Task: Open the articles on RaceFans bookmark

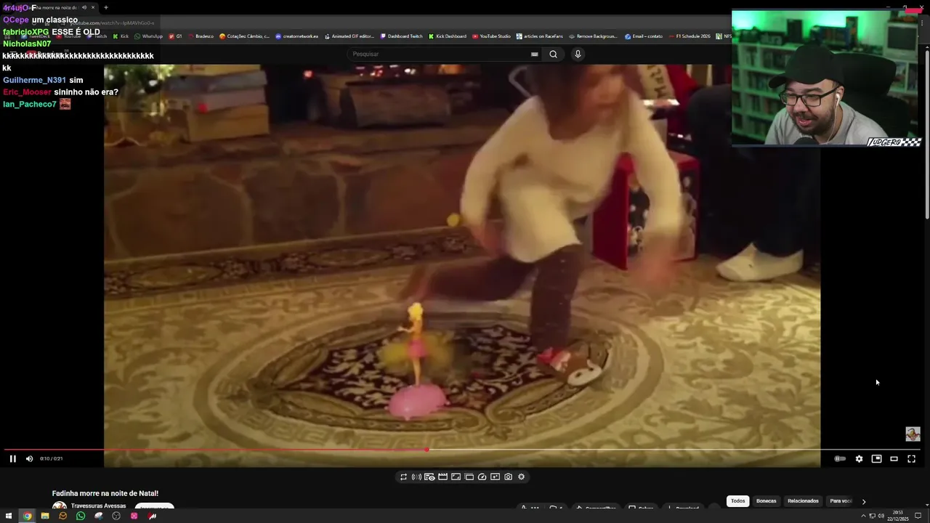Action: 540,36
